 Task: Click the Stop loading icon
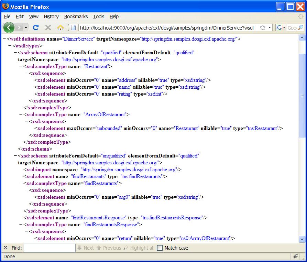48,28
